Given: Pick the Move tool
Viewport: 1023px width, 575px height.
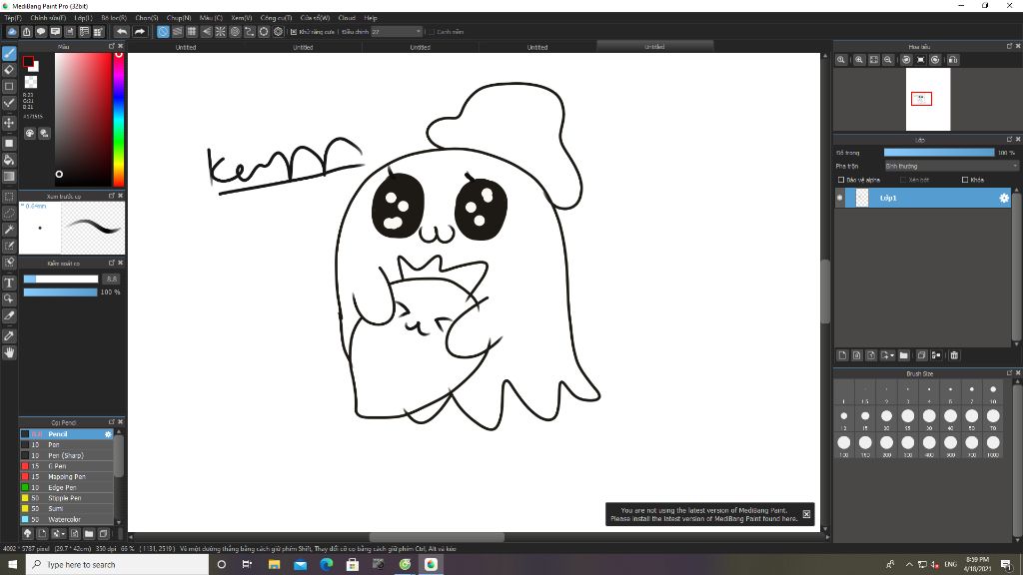Looking at the screenshot, I should (9, 123).
